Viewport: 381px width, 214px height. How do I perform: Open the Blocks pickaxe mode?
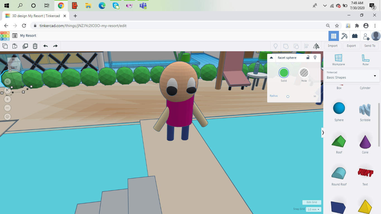click(344, 36)
